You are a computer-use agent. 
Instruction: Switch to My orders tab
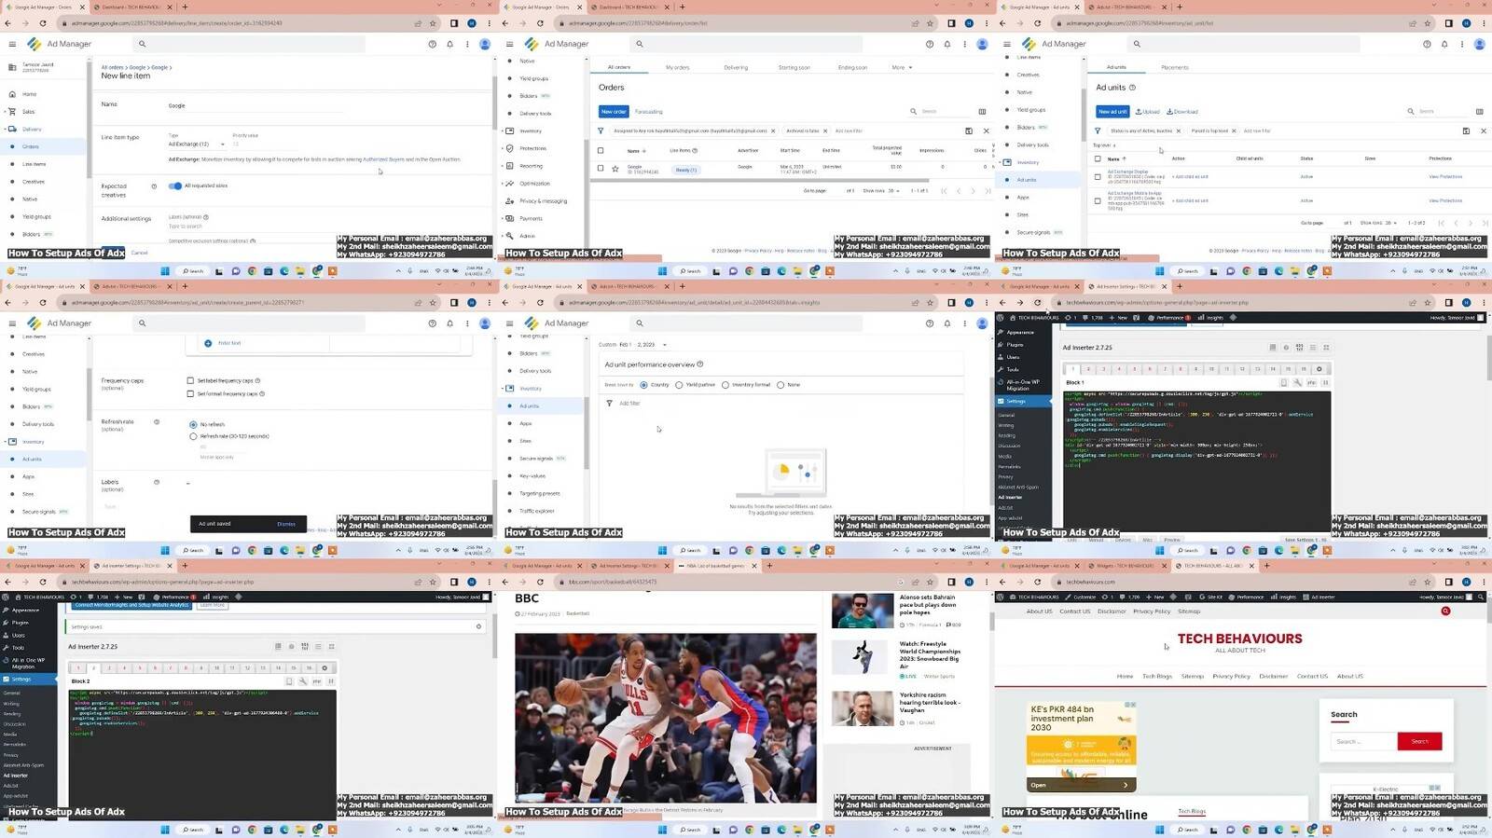click(x=678, y=67)
